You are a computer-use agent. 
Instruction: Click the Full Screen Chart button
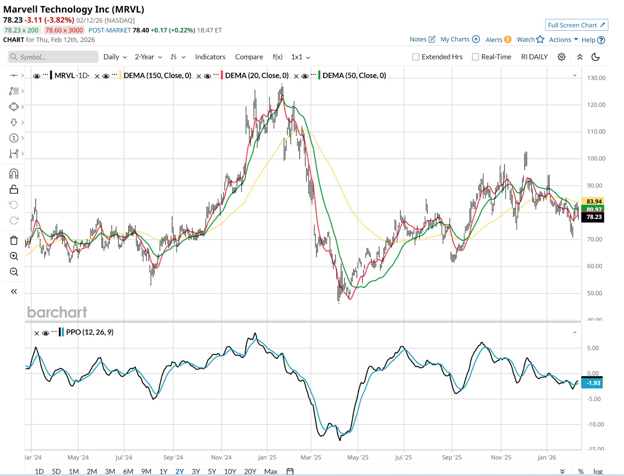576,25
